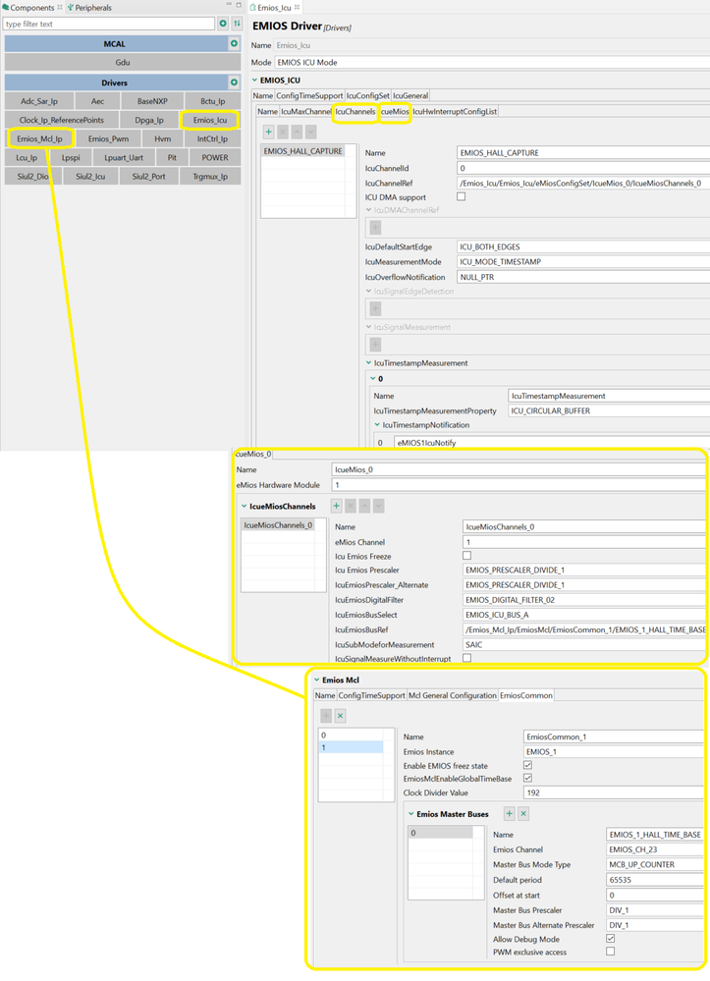Add new EmiosCommon entry
Screen dimensions: 710x981
(326, 715)
